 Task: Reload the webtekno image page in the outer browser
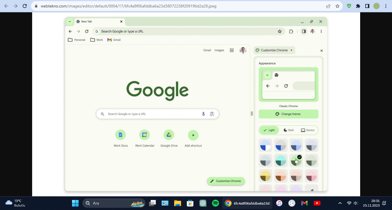(25, 6)
